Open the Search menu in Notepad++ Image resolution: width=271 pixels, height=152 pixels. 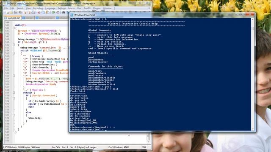pos(20,8)
